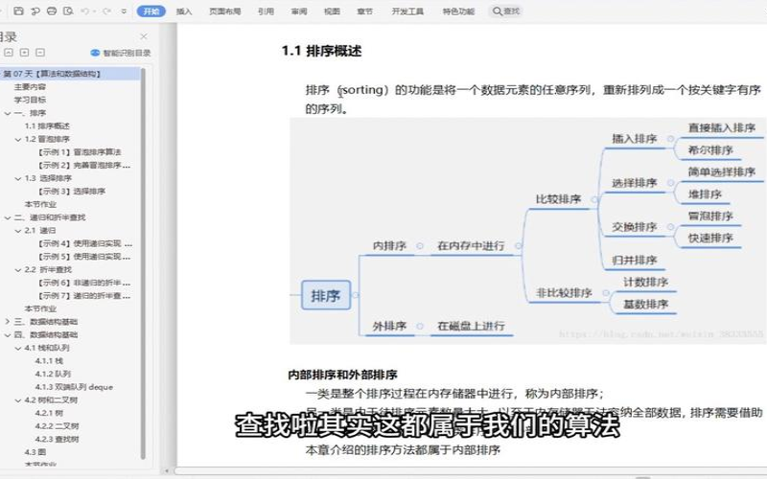This screenshot has width=767, height=479.
Task: Collapse the 一、排序 outline section
Action: 8,113
